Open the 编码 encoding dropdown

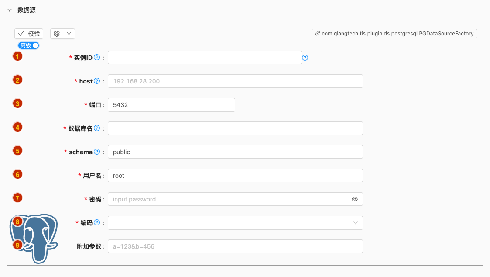[x=235, y=223]
